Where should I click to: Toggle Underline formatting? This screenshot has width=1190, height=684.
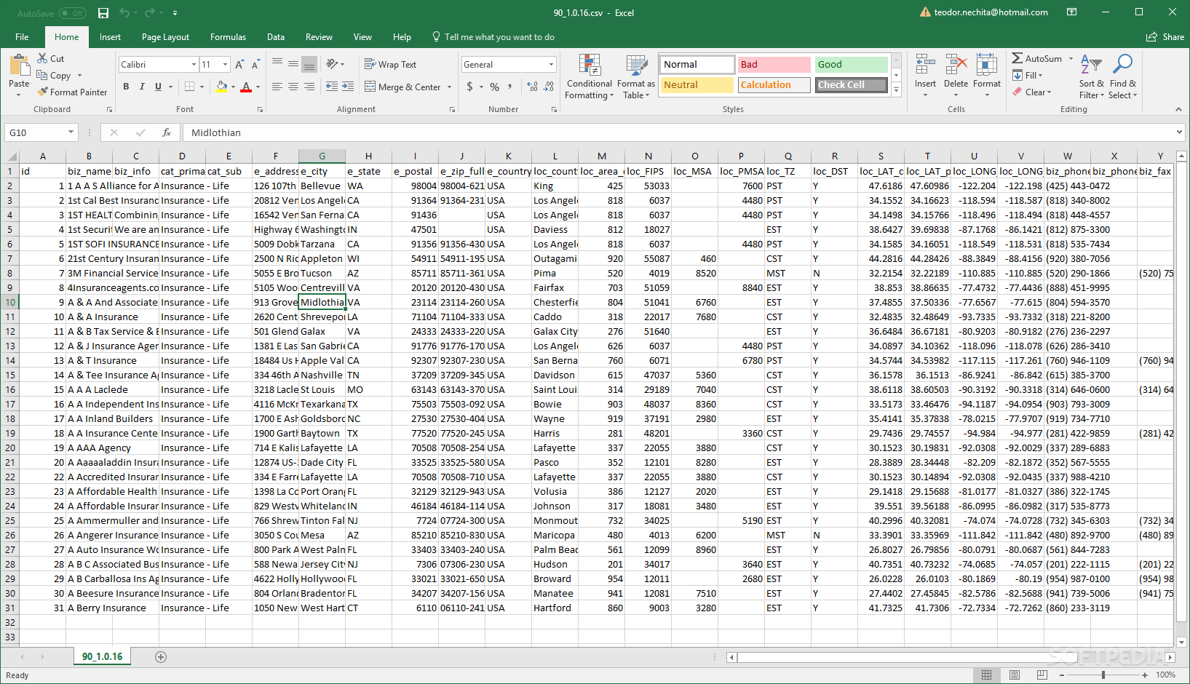point(159,87)
